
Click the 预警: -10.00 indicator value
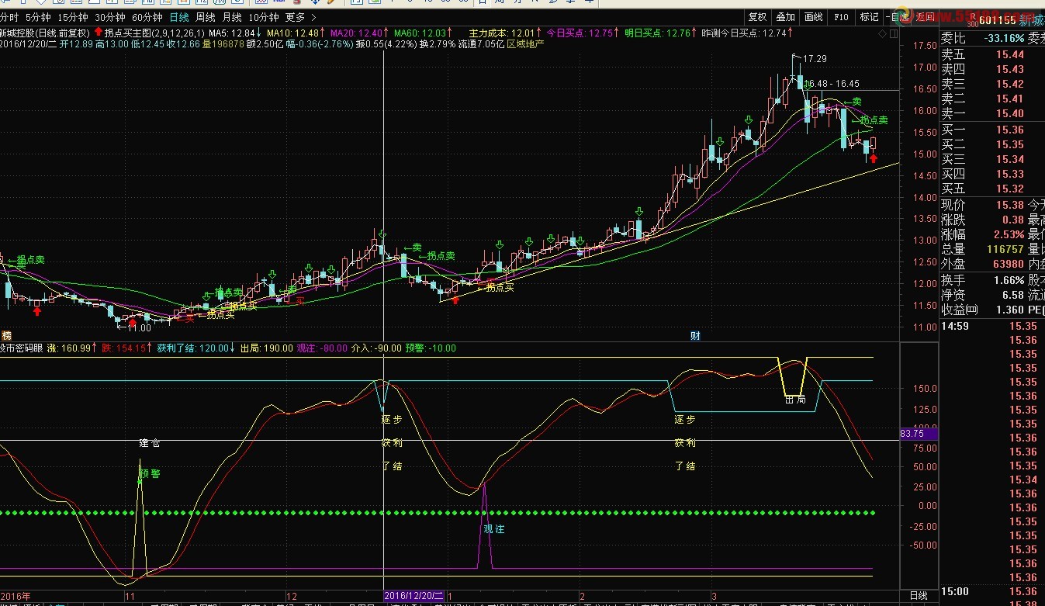[431, 348]
